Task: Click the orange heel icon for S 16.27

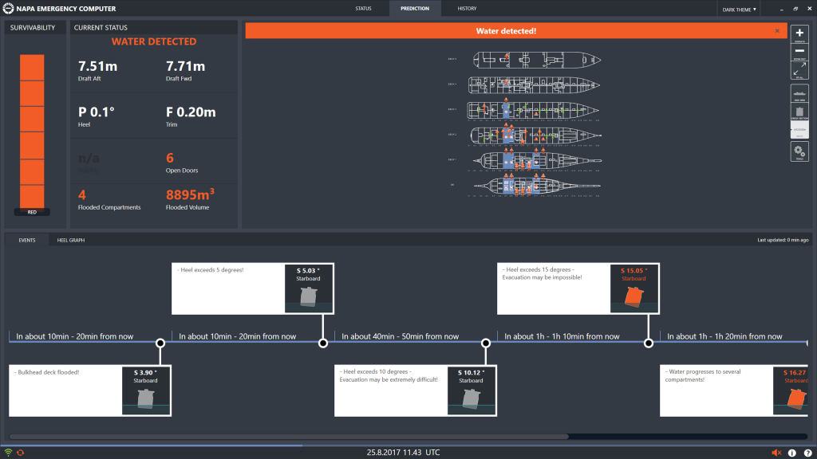Action: coord(797,398)
